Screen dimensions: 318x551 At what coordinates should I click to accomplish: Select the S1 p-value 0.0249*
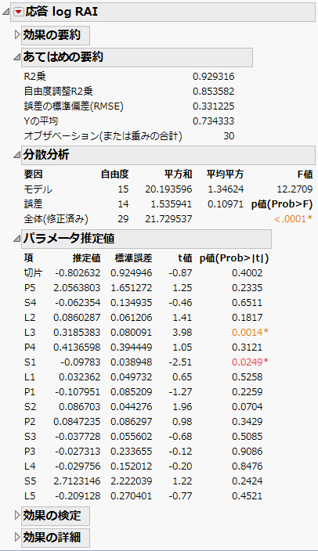[250, 362]
